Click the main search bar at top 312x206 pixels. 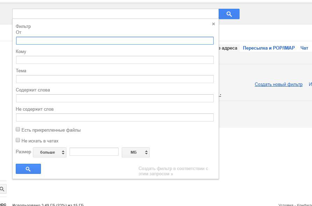pos(115,14)
